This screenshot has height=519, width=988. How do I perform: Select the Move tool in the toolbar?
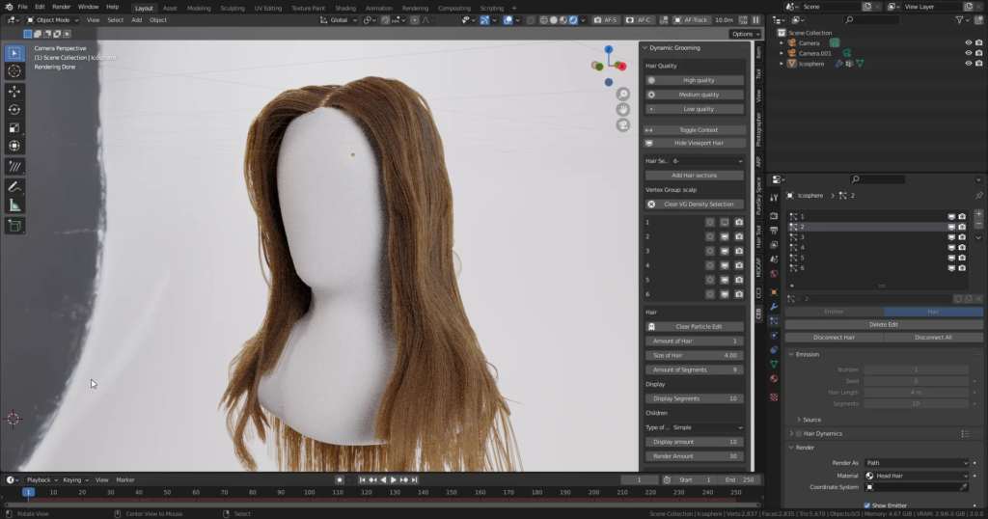[14, 91]
